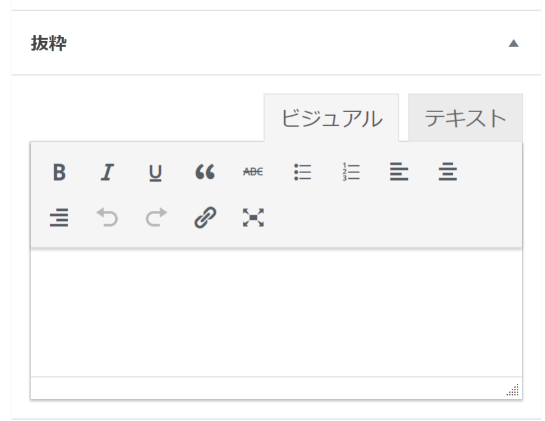Undo the last edit
This screenshot has width=545, height=421.
[x=107, y=219]
